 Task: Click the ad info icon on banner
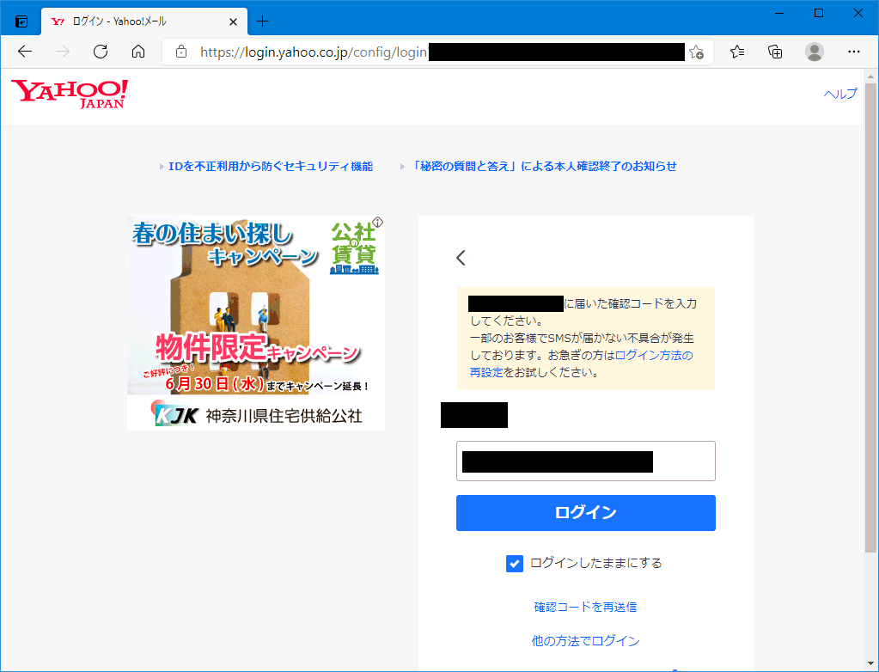(x=377, y=223)
